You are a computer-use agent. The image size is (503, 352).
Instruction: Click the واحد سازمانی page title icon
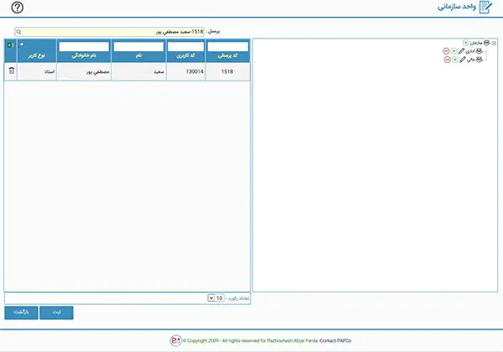(x=485, y=7)
